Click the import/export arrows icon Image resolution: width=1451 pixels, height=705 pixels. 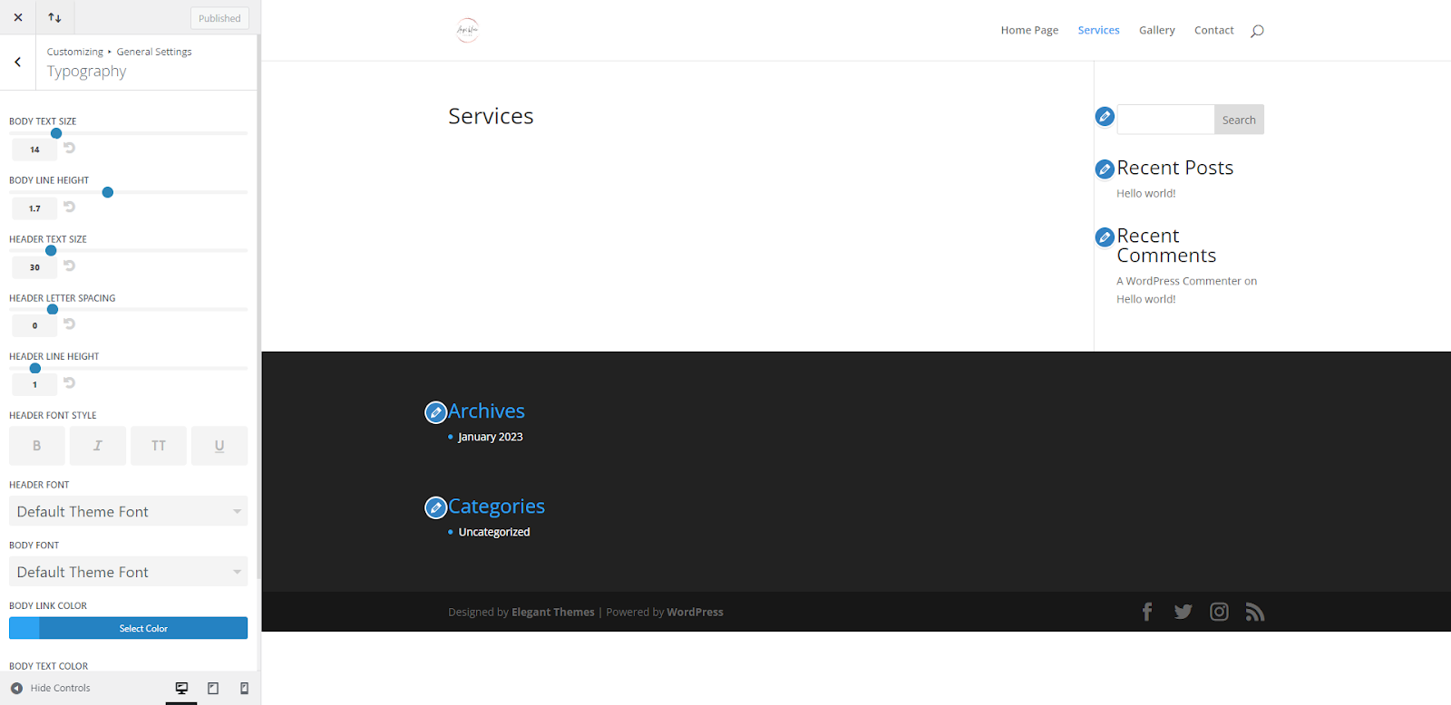54,17
